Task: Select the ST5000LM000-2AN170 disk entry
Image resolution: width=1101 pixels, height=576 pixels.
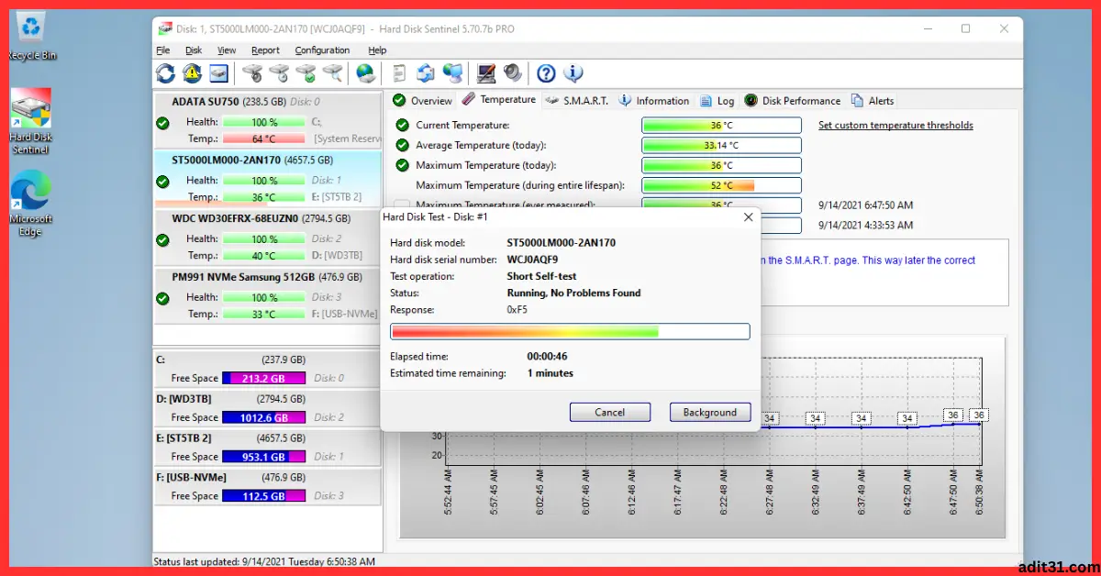Action: coord(267,178)
